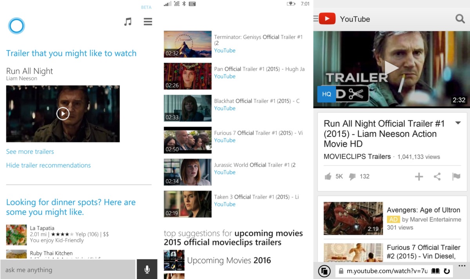Open Blackhat Official Trailer thumbnail
Viewport: 470px width, 279px height.
coord(188,108)
